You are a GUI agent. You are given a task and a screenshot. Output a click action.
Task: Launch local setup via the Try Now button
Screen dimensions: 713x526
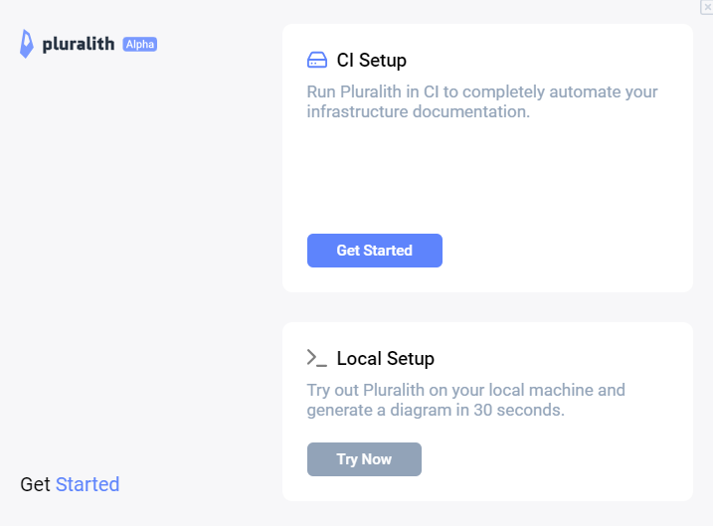[x=364, y=459]
